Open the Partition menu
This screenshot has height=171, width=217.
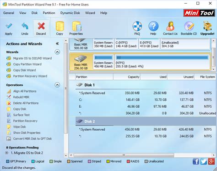tap(49, 13)
